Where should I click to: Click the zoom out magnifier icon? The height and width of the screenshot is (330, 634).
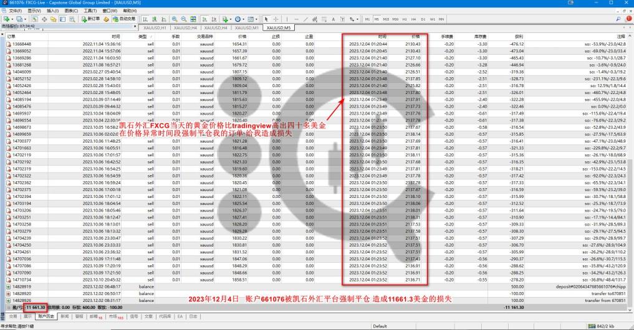(184, 19)
